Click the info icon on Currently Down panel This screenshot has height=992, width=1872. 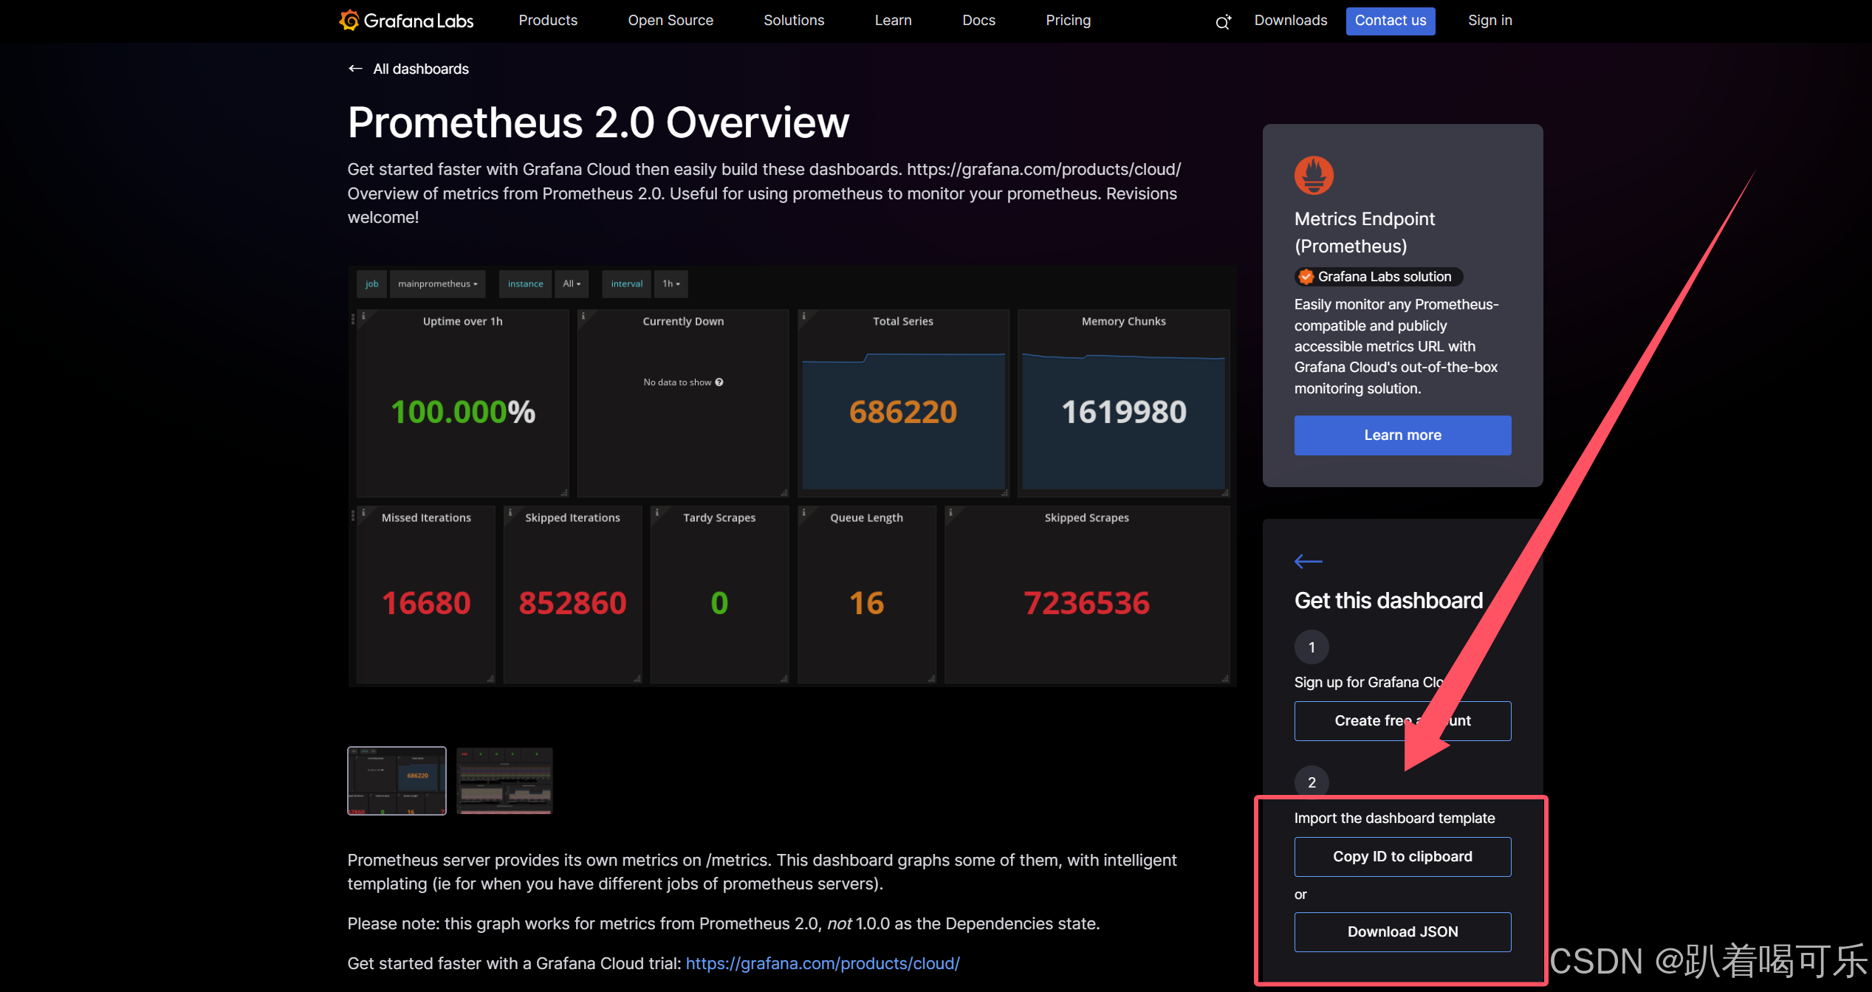[583, 316]
